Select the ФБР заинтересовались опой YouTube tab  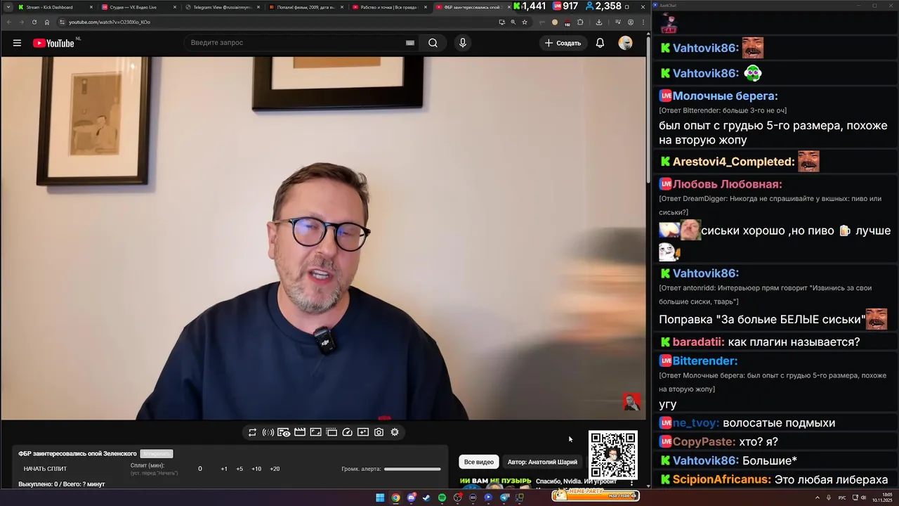click(473, 7)
